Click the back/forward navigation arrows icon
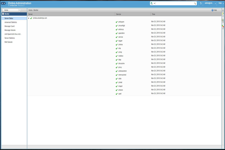The width and height of the screenshot is (225, 150). (3, 3)
